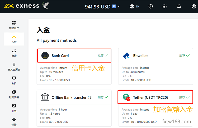Click the Offline Bank transfer building icon
The width and height of the screenshot is (198, 128).
click(x=45, y=97)
